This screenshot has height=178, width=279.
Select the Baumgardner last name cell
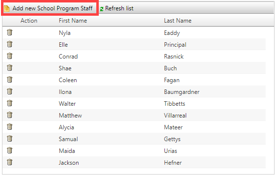tap(182, 92)
